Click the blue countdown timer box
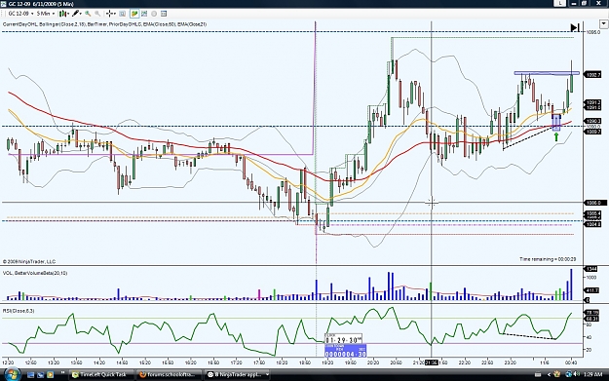 tap(345, 352)
